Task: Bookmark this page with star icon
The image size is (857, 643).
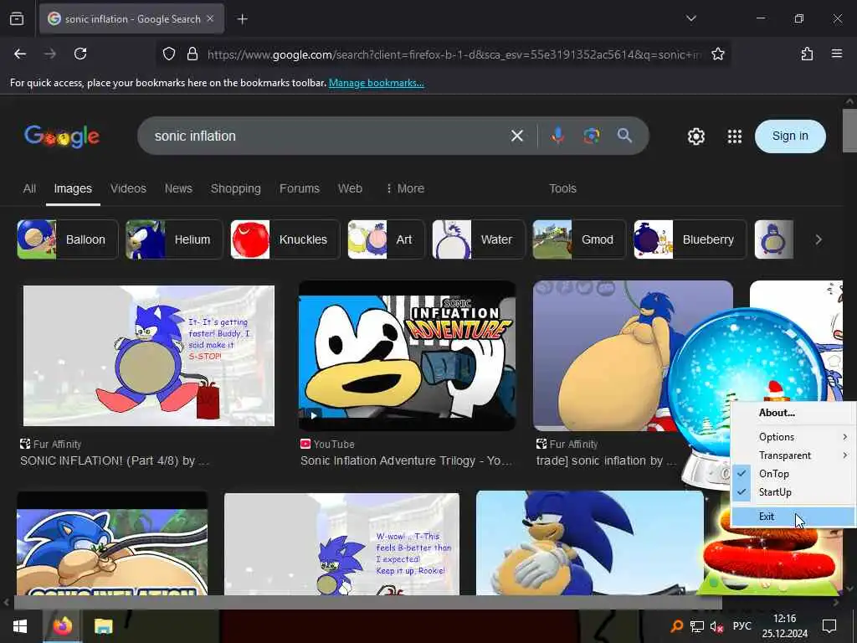Action: 717,54
